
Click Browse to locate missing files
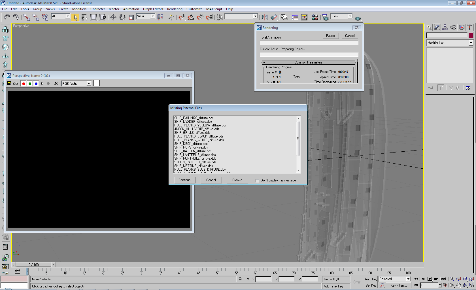[x=237, y=180]
